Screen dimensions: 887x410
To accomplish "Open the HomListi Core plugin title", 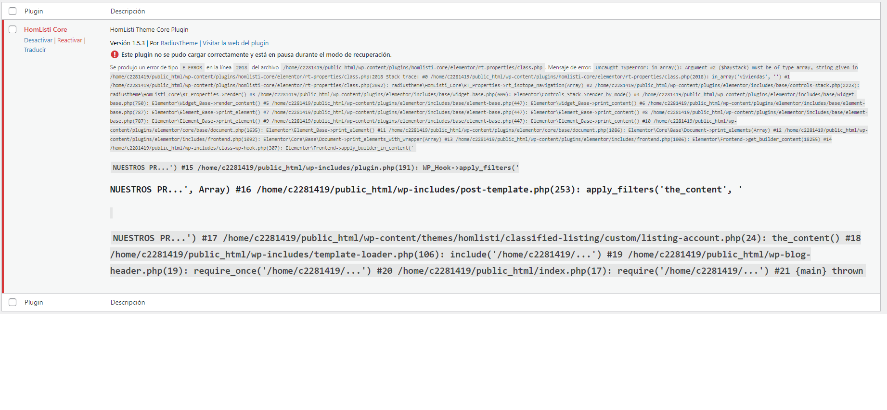I will pos(46,29).
